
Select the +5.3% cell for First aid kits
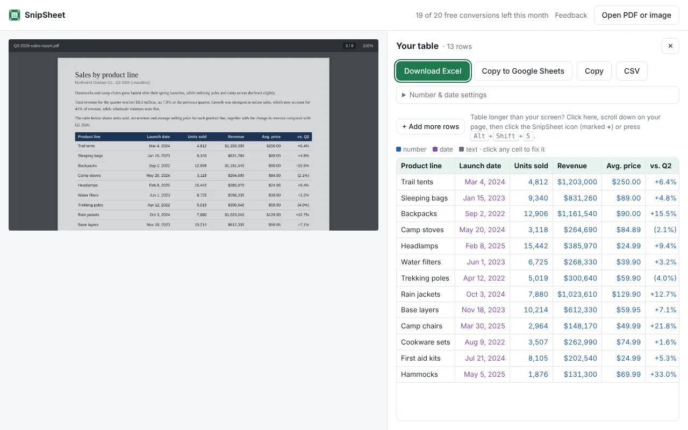click(x=662, y=359)
